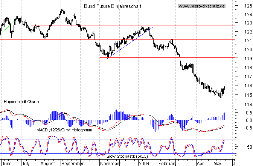Viewport: 253px width, 166px height.
Task: Click the September month label
Action: 72,164
